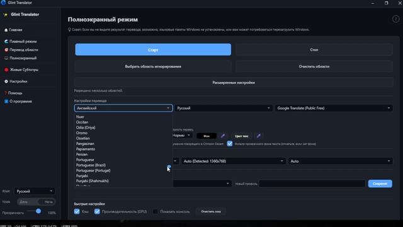Open the rightmost Auto dropdown

click(x=340, y=161)
